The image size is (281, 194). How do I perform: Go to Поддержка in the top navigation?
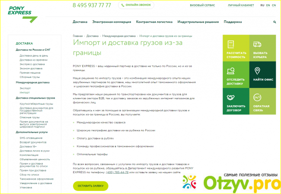pyautogui.click(x=233, y=22)
